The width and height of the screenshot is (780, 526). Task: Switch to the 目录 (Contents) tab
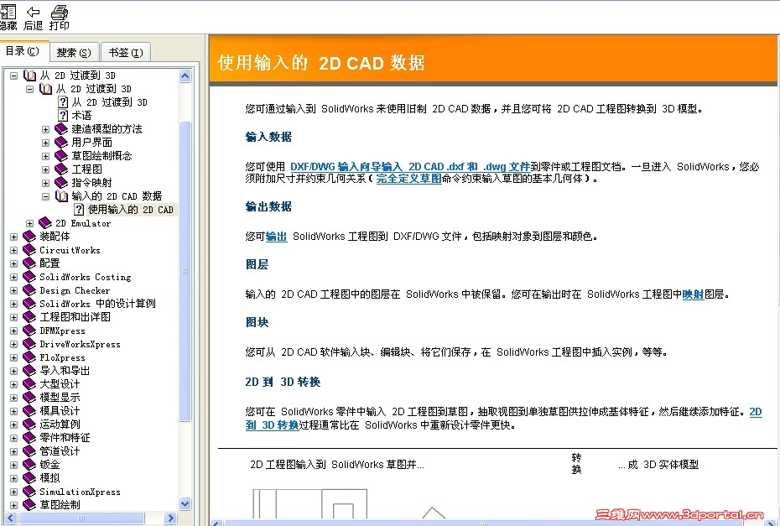[x=23, y=51]
